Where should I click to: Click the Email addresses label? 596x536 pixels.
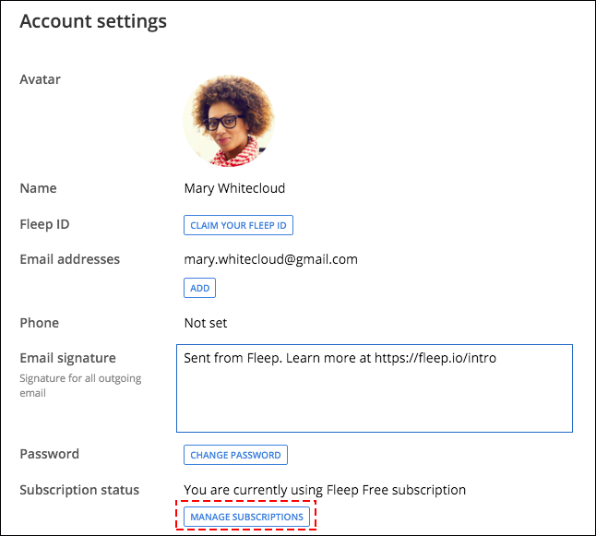[69, 259]
